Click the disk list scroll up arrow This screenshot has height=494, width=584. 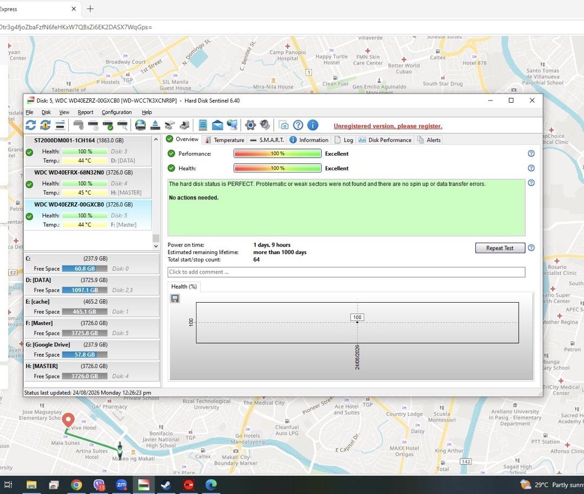[x=156, y=139]
